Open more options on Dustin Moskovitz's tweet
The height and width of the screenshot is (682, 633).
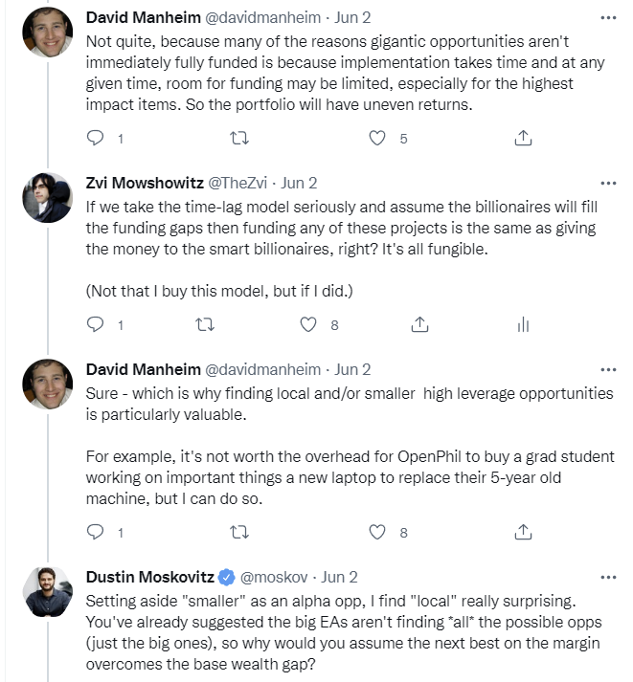coord(608,577)
